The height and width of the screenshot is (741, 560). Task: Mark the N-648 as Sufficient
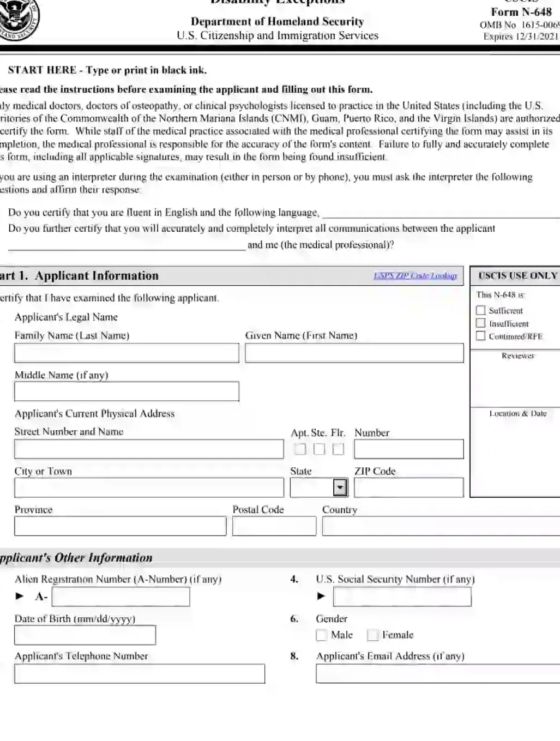point(481,311)
